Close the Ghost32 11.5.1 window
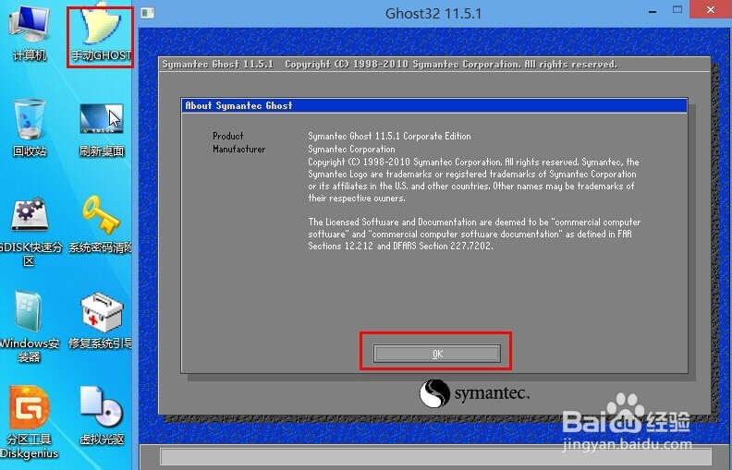The image size is (732, 470). click(x=711, y=10)
